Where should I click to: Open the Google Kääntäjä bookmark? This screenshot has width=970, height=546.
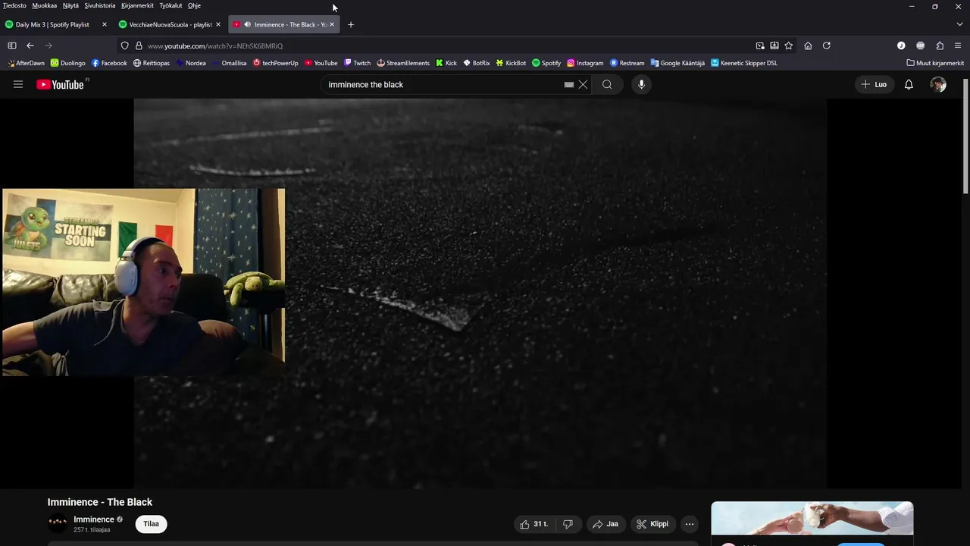pyautogui.click(x=677, y=63)
